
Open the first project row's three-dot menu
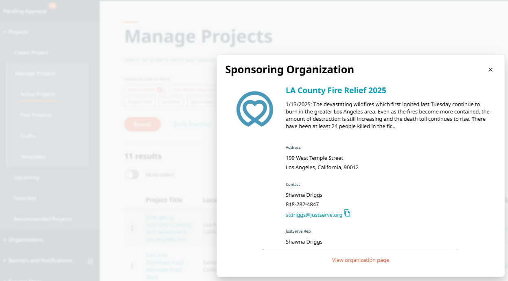coord(132,228)
